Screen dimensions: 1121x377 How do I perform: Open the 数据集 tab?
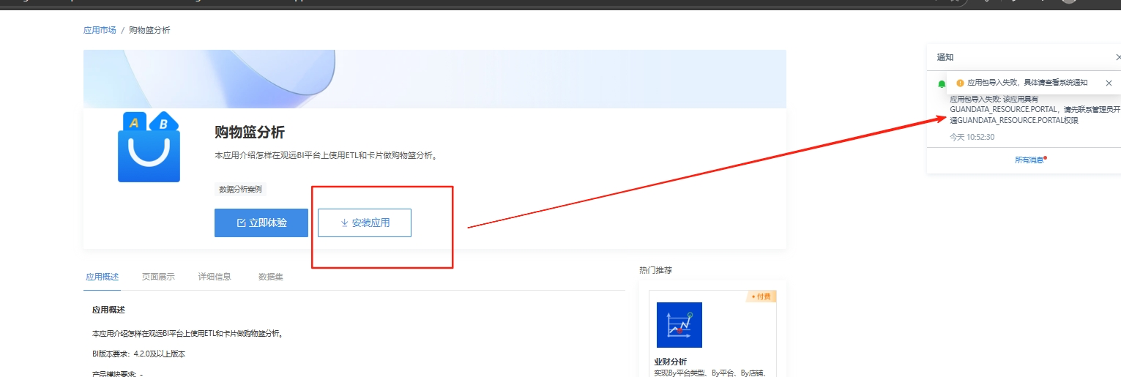point(271,277)
